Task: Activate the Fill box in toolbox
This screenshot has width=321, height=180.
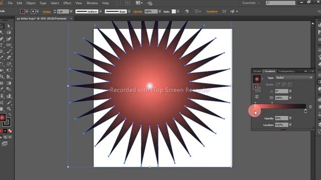Action: pyautogui.click(x=3, y=117)
